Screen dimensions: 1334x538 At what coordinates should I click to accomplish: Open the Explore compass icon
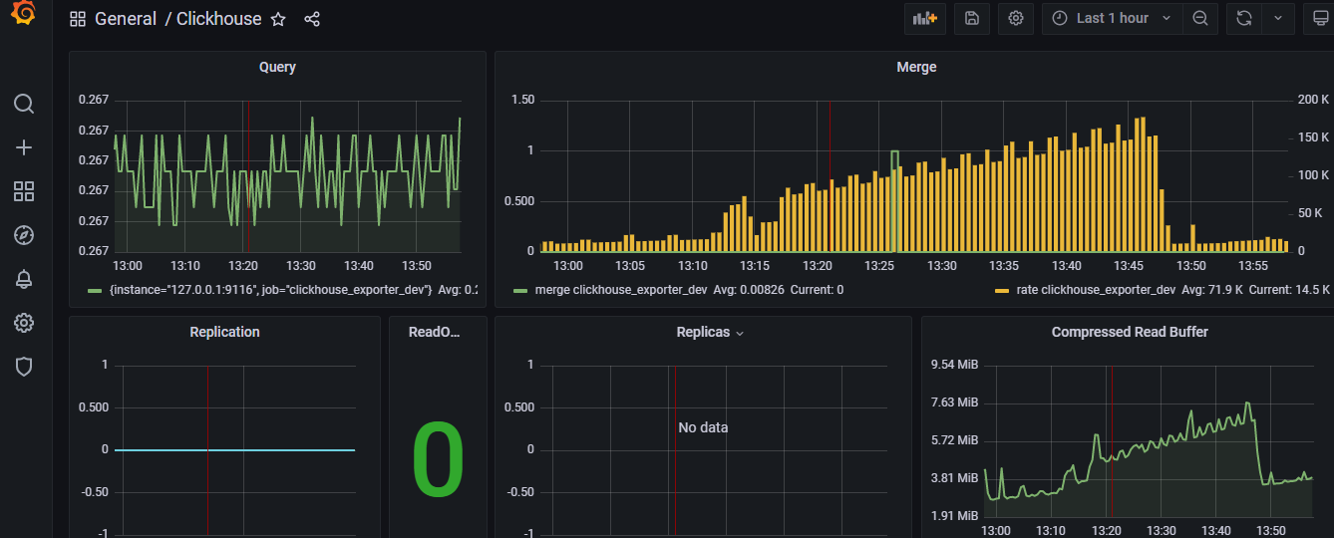[24, 235]
